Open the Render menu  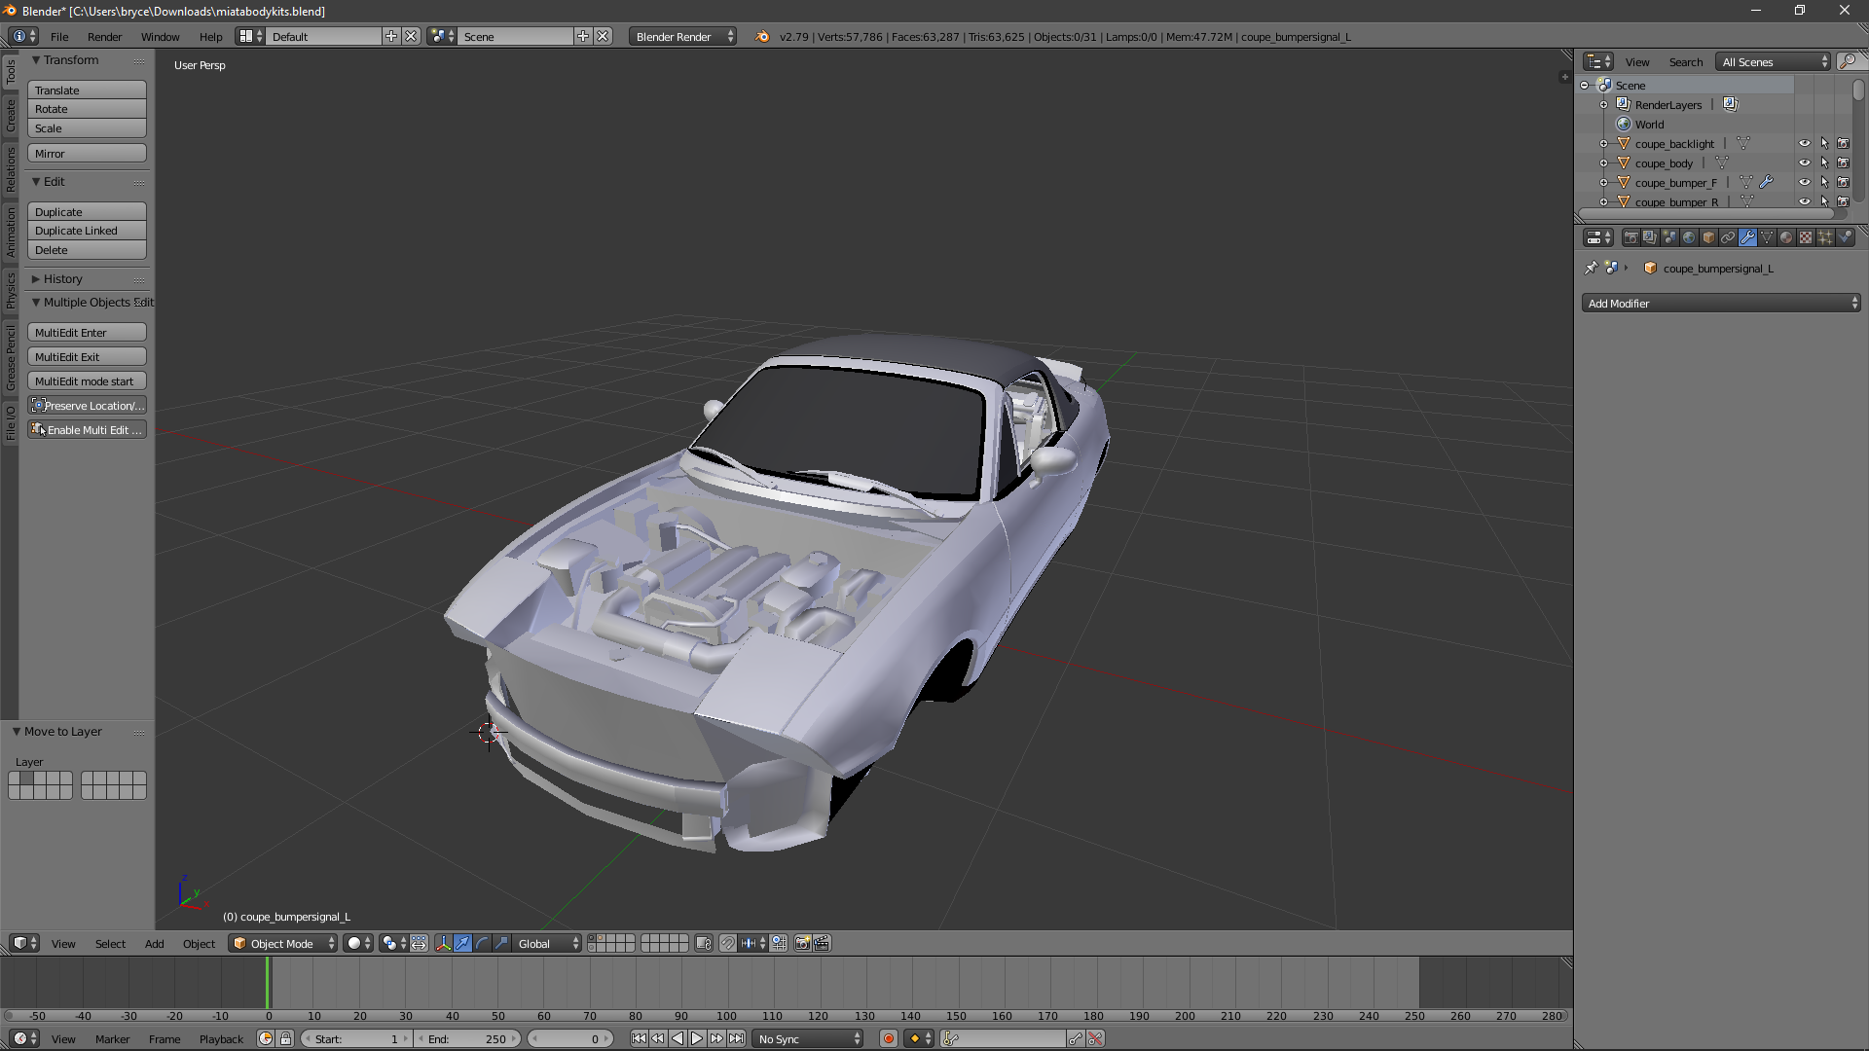[x=104, y=37]
